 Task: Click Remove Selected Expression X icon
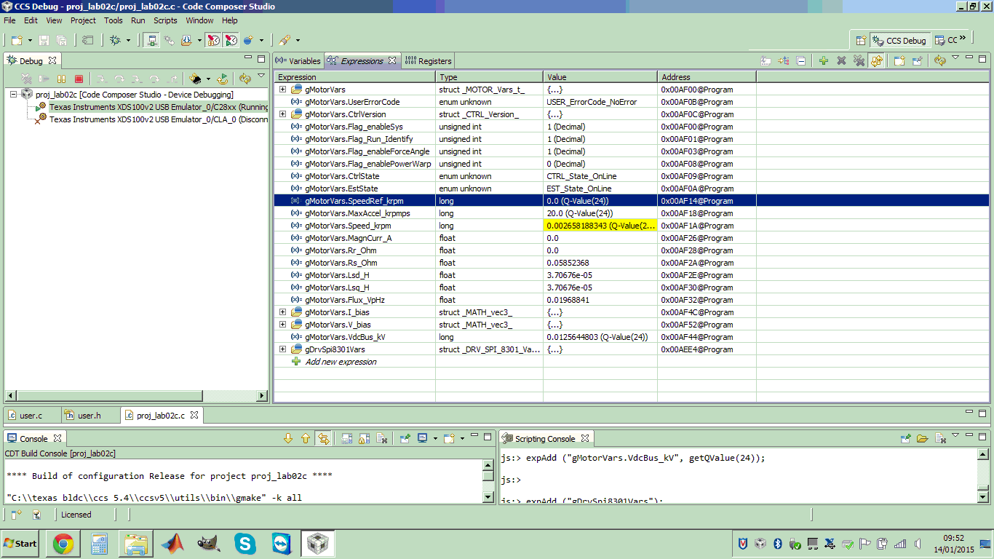[841, 61]
